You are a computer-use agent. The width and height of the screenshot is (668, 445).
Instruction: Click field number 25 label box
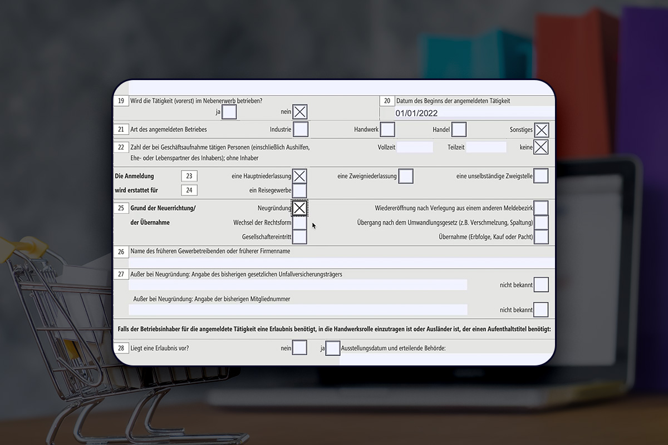tap(121, 208)
